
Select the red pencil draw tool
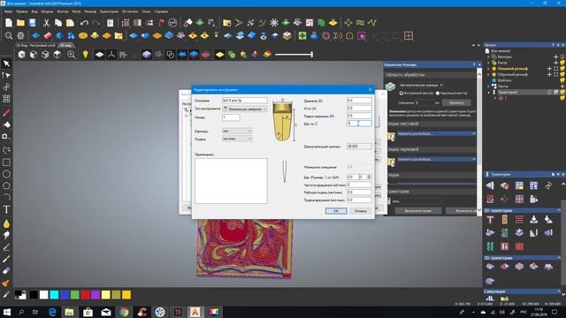[6, 113]
